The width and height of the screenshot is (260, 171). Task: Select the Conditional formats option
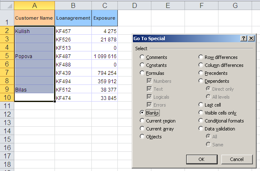coord(201,121)
